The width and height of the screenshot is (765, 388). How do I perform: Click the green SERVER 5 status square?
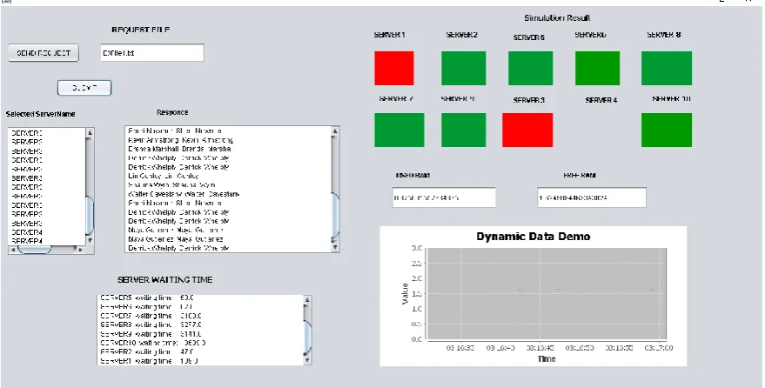pyautogui.click(x=530, y=68)
